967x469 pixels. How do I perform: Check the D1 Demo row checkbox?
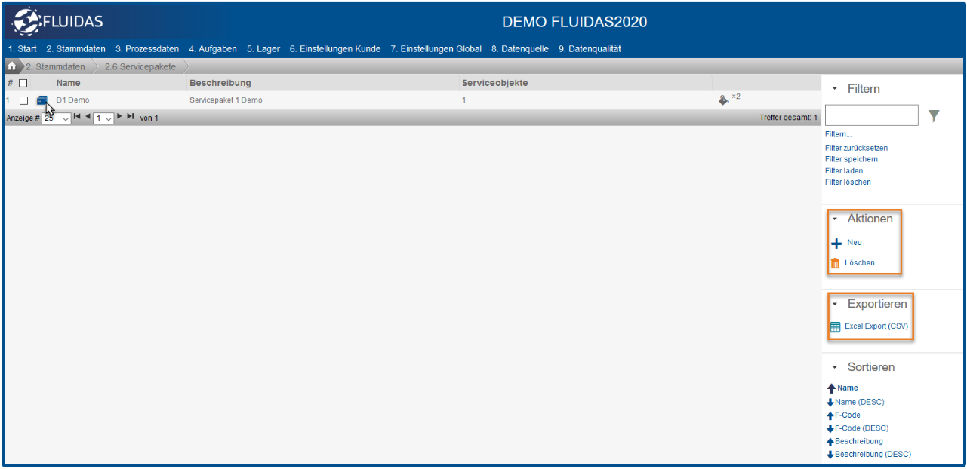click(23, 100)
